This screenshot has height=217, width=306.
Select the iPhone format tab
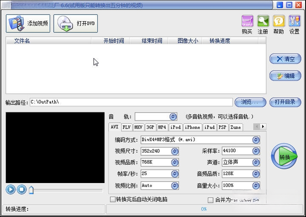click(x=192, y=127)
